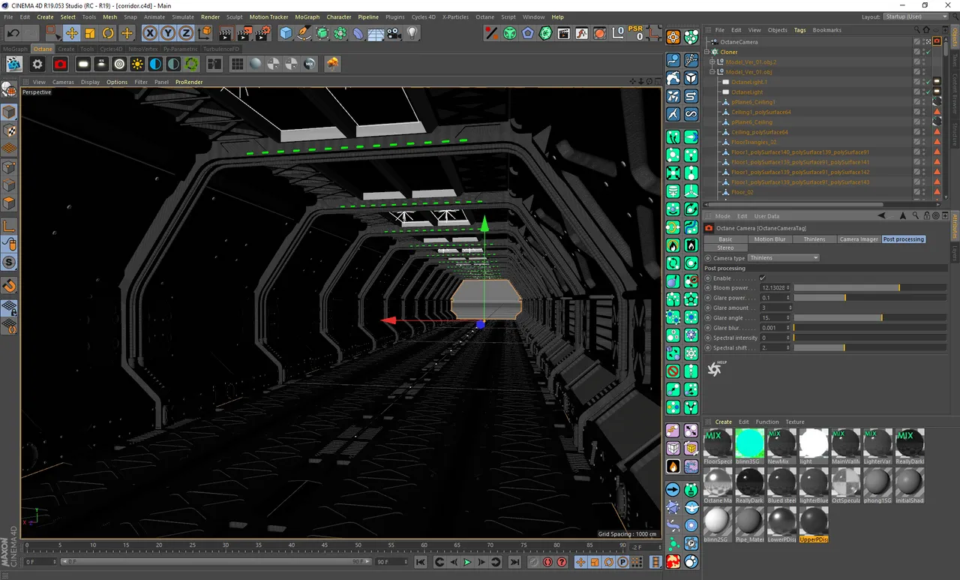The width and height of the screenshot is (960, 580).
Task: Adjust the Glare angle slider
Action: [870, 318]
